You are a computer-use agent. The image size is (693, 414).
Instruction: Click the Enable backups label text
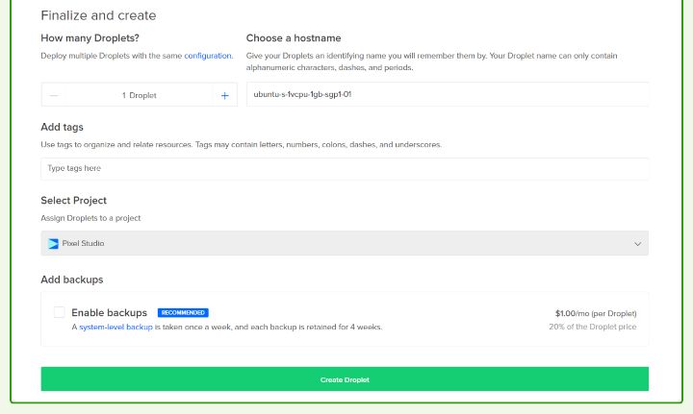pyautogui.click(x=109, y=313)
